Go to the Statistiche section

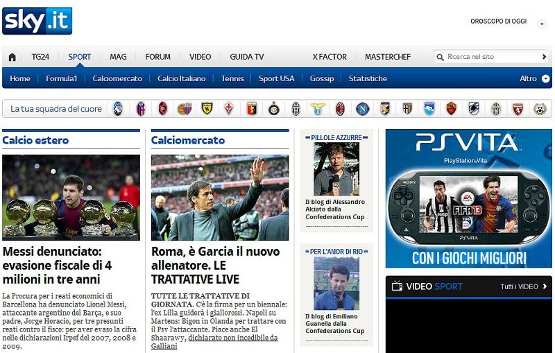tap(368, 78)
